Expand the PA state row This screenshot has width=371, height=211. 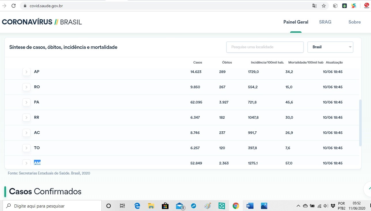tap(26, 102)
